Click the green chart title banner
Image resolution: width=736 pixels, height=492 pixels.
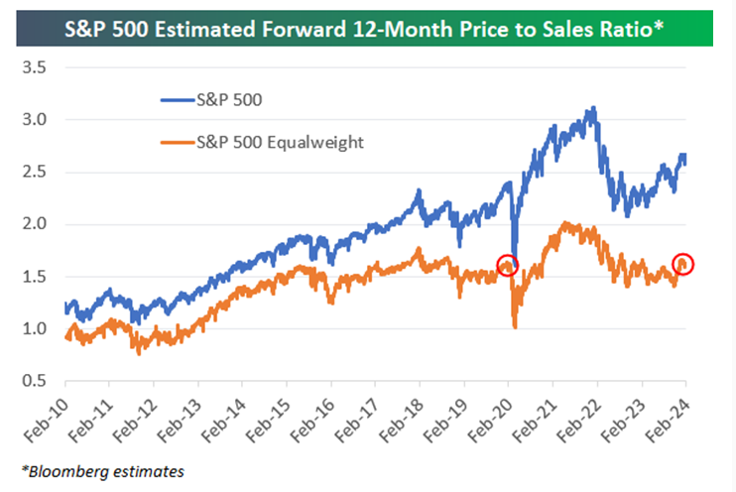point(368,25)
